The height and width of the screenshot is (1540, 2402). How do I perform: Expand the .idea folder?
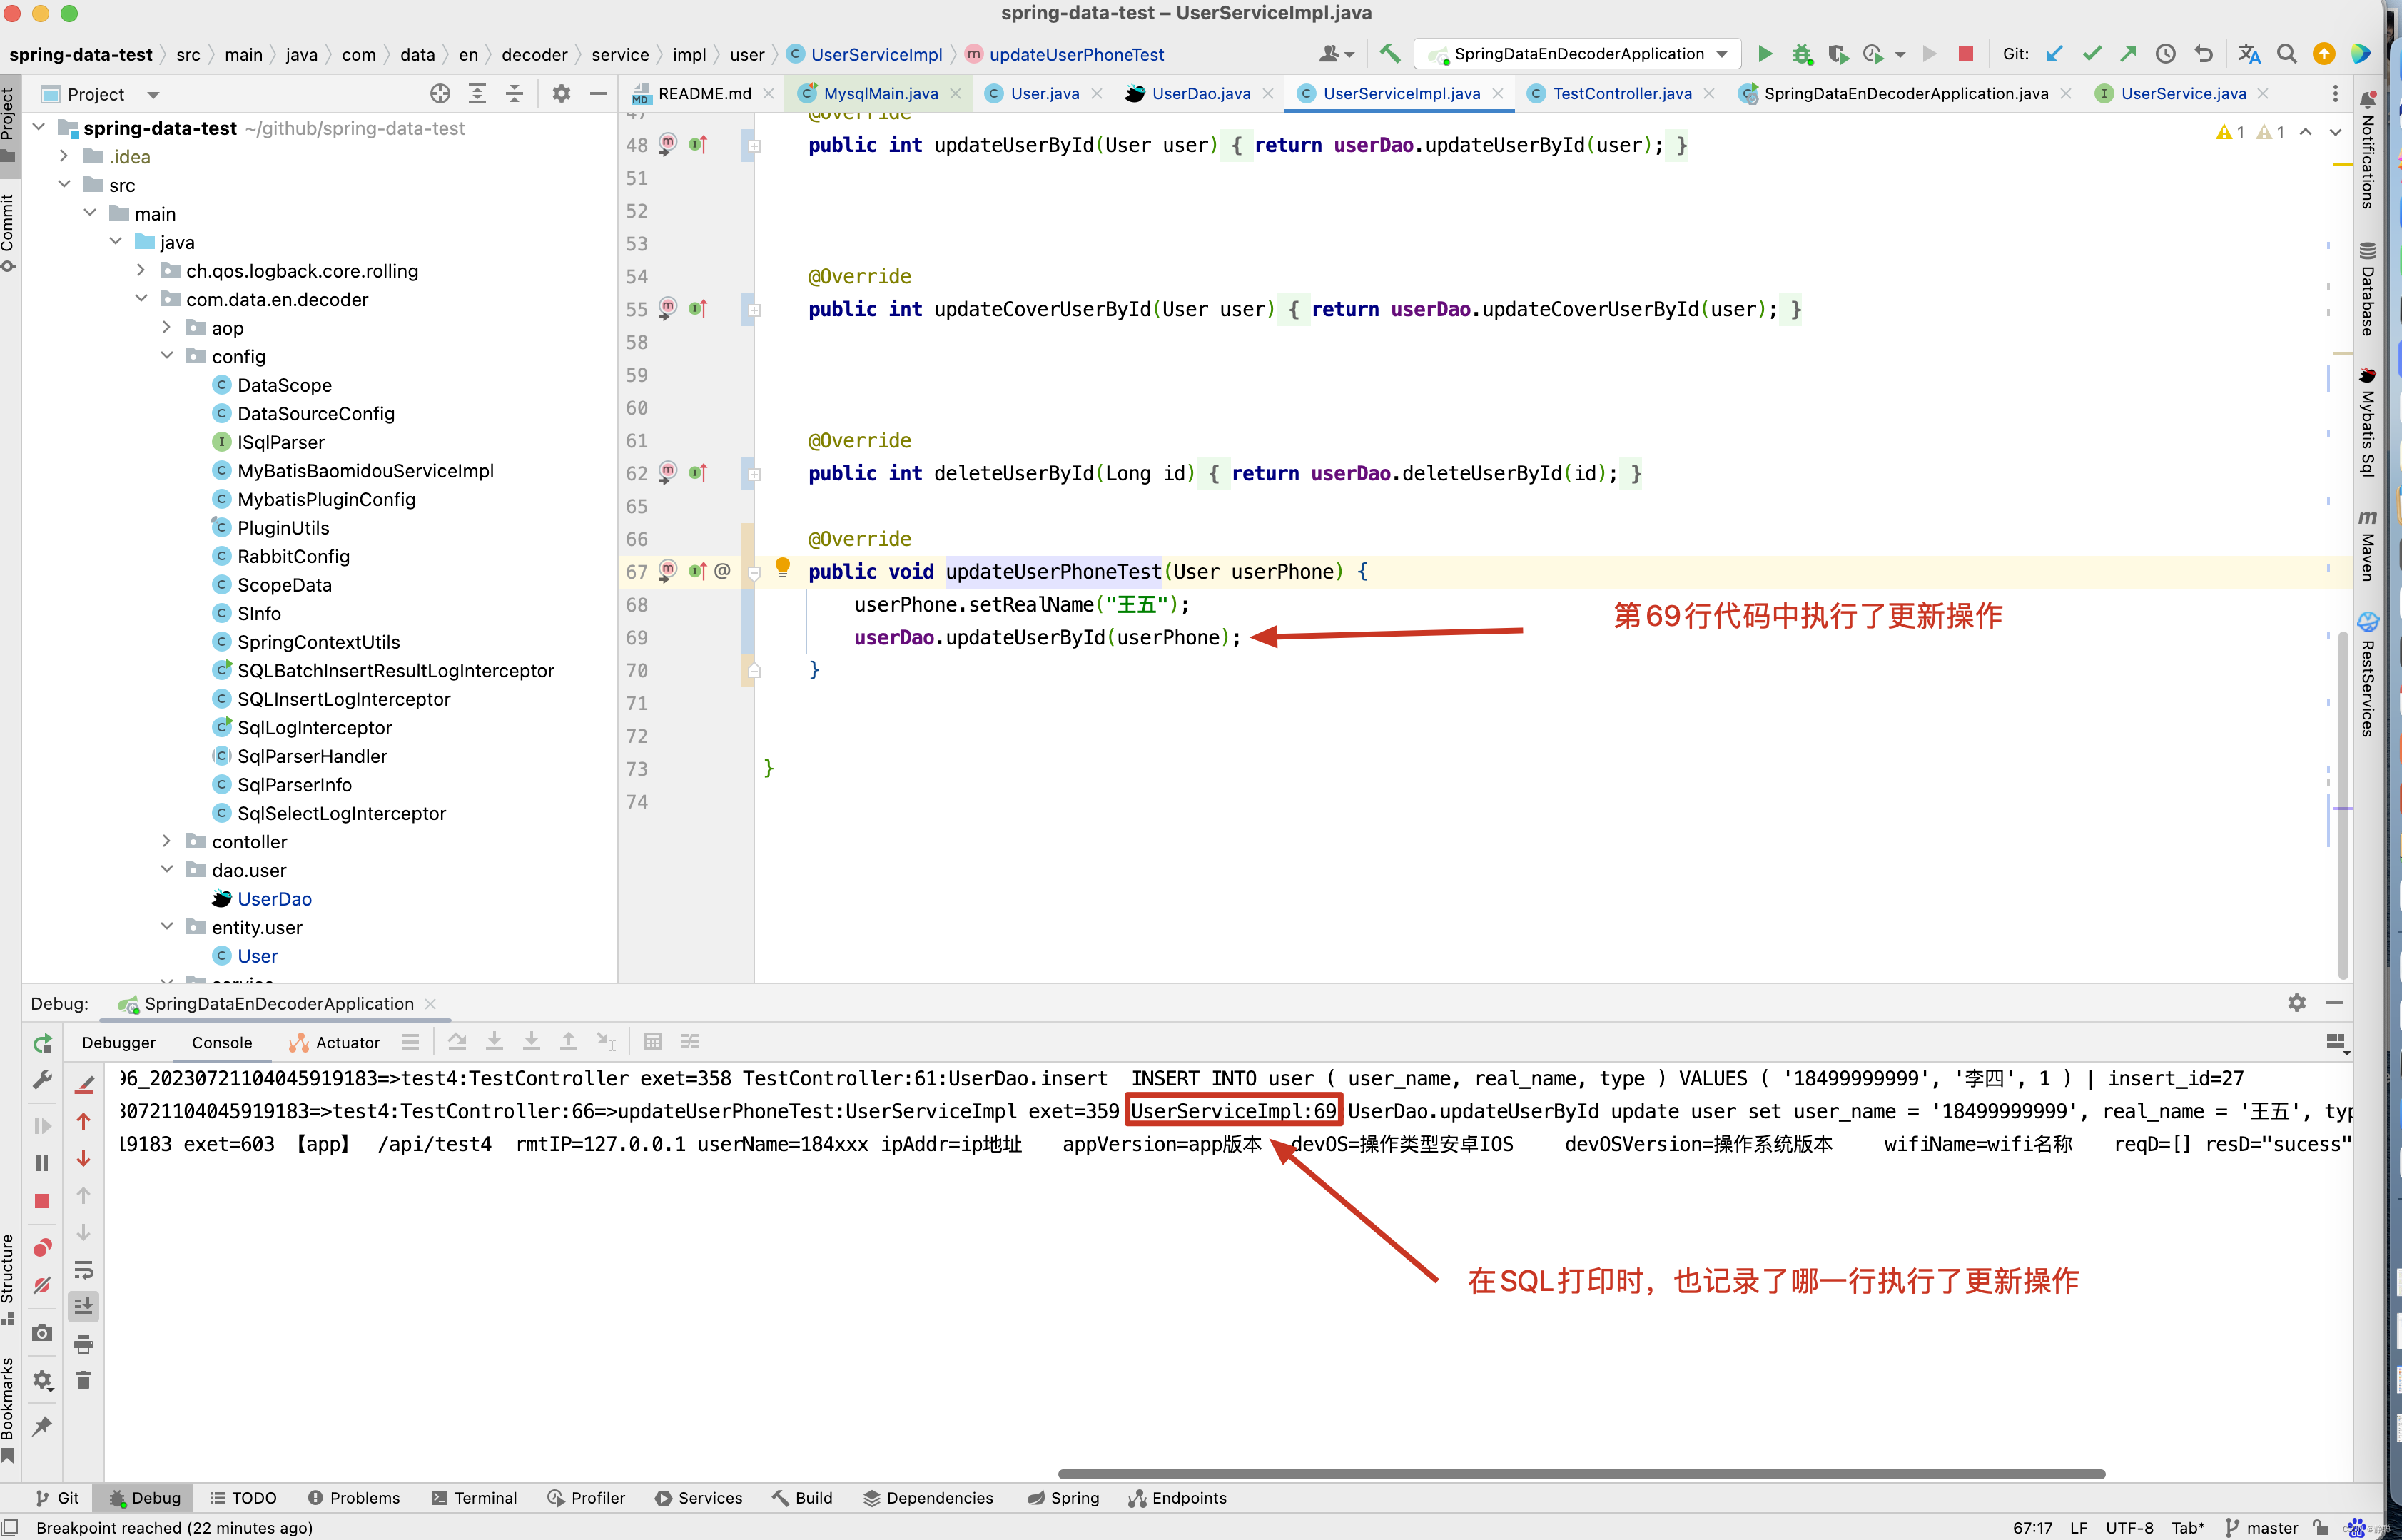click(x=64, y=156)
